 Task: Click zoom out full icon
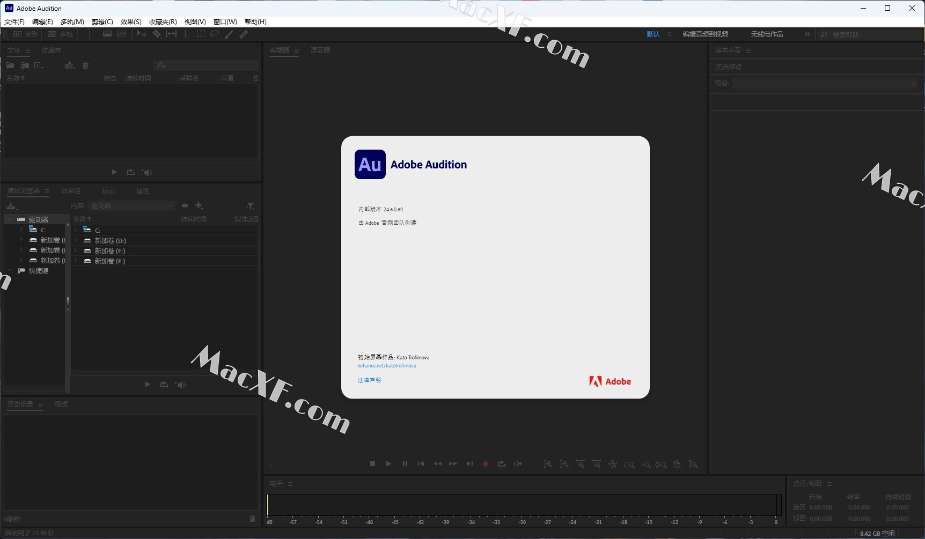[612, 464]
